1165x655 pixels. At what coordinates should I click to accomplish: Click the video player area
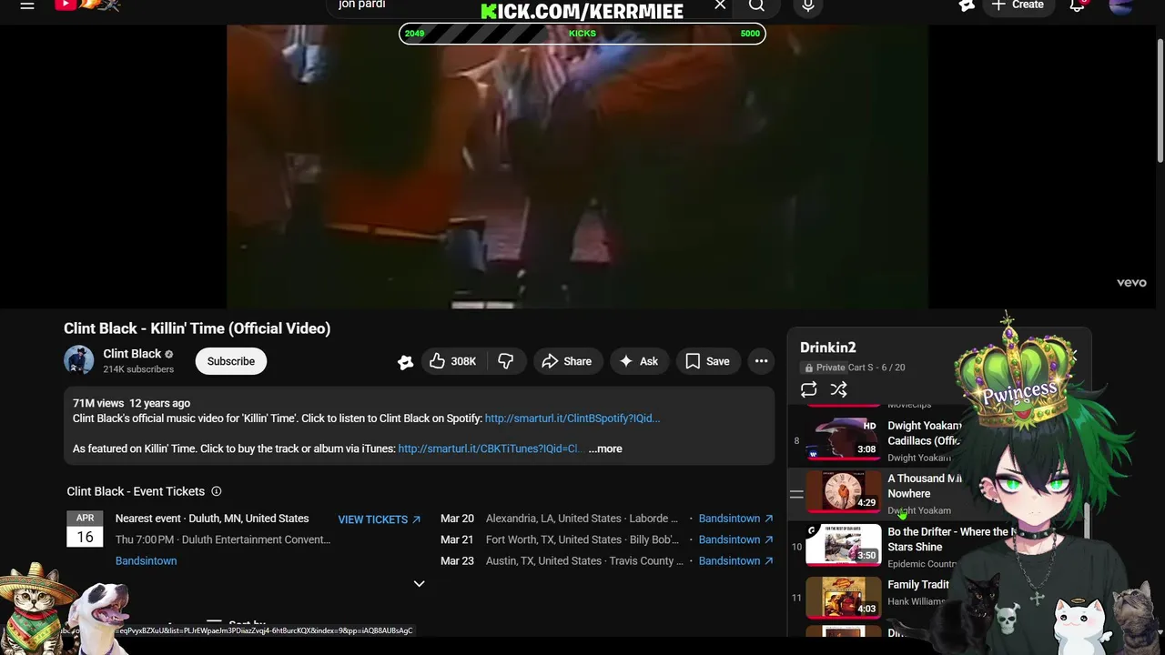pyautogui.click(x=577, y=166)
